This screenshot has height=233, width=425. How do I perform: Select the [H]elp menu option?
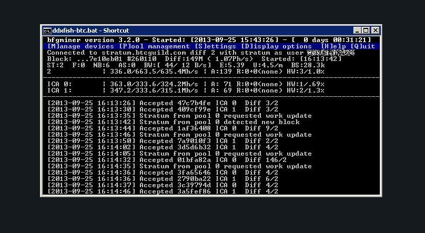click(333, 46)
